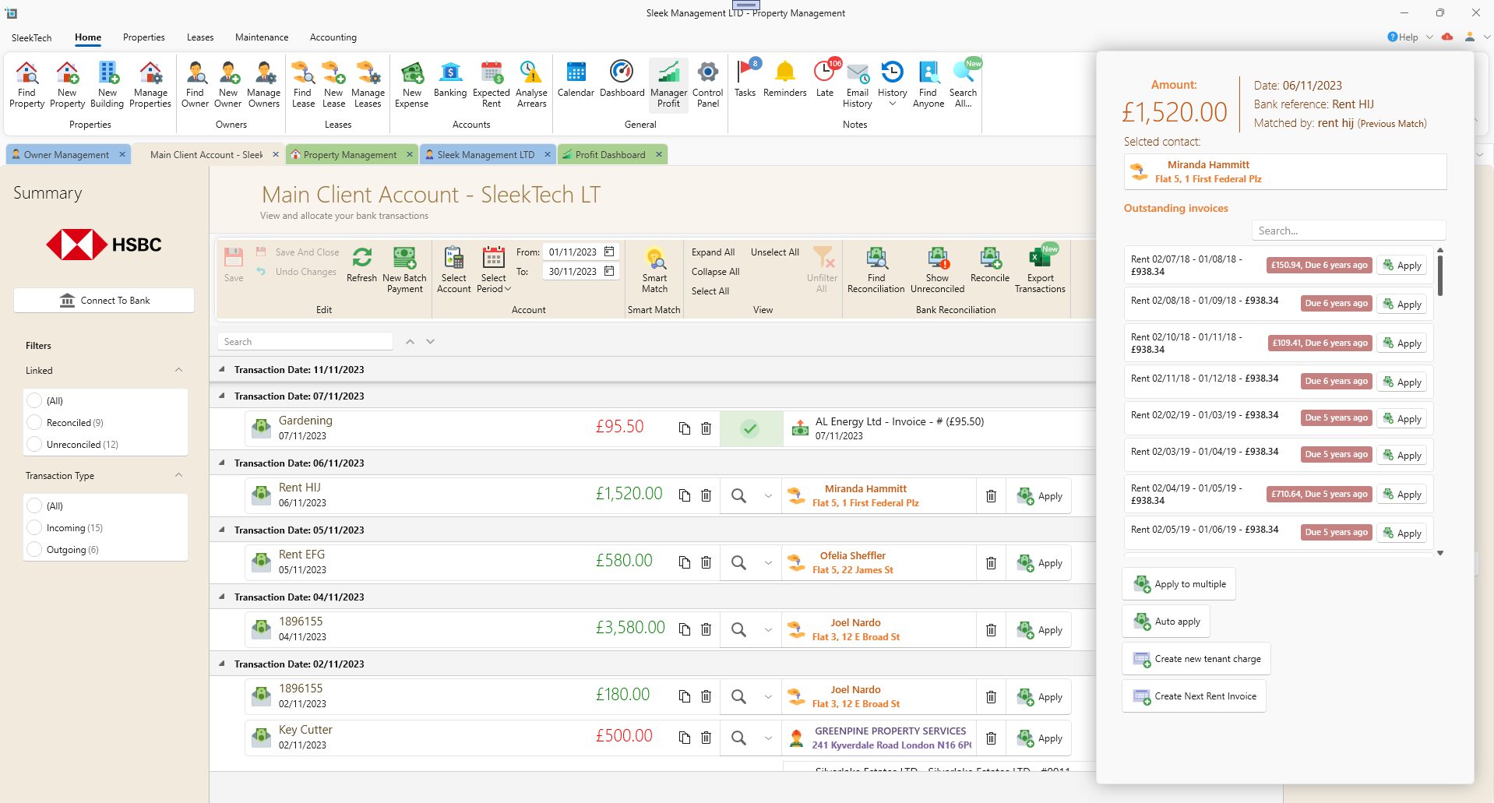Click Apply to multiple button

(x=1179, y=584)
